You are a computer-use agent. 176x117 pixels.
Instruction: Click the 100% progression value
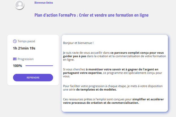(18, 66)
